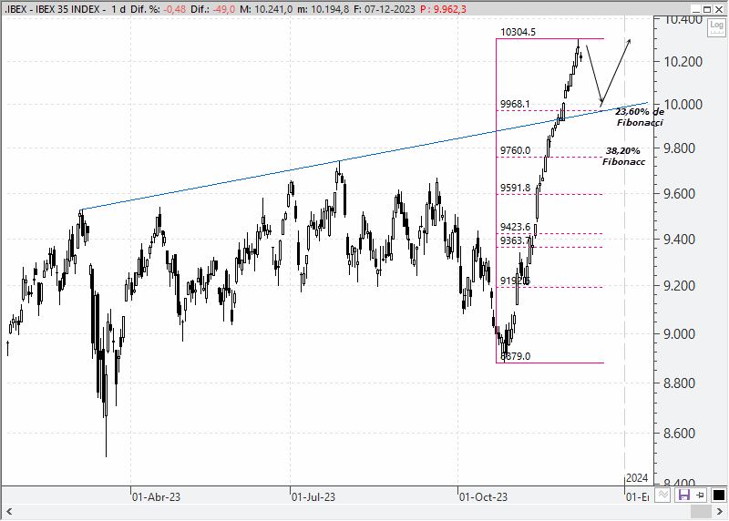
Task: Click the 9760.0 Fibonacci level label
Action: tap(515, 150)
